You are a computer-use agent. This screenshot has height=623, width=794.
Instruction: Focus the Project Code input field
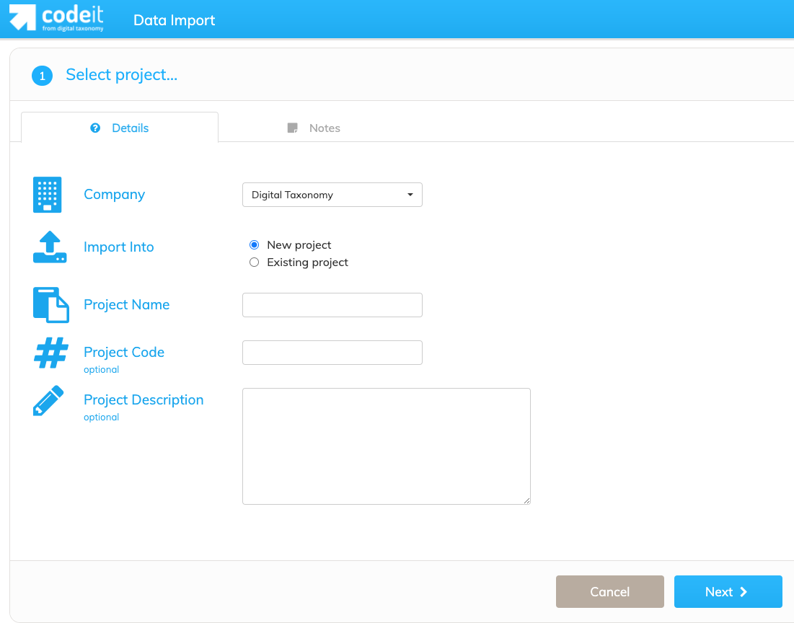tap(332, 353)
